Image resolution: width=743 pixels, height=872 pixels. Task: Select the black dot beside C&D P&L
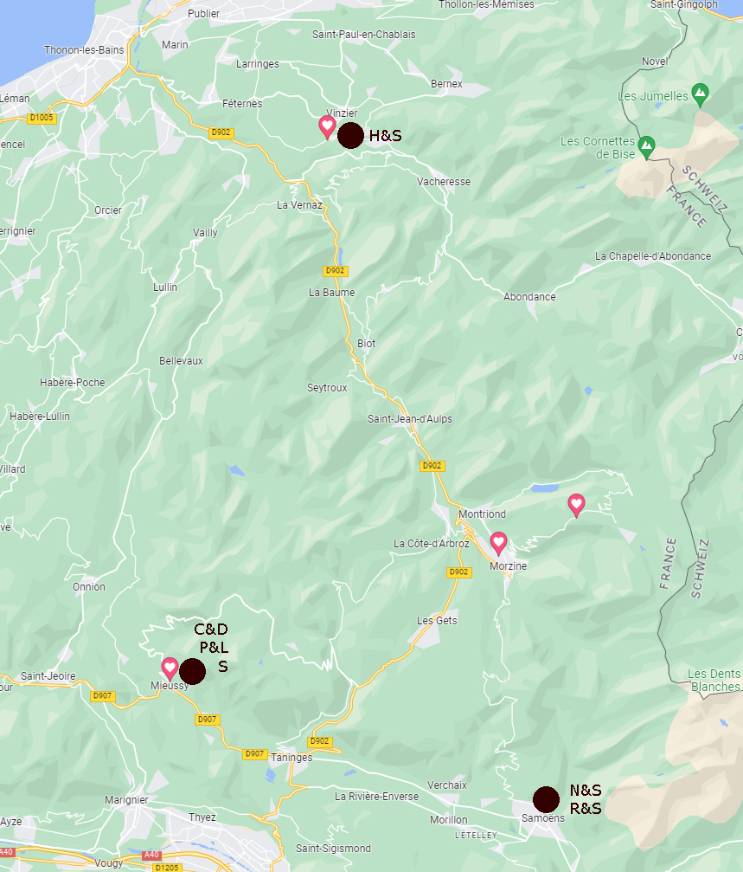(x=192, y=671)
